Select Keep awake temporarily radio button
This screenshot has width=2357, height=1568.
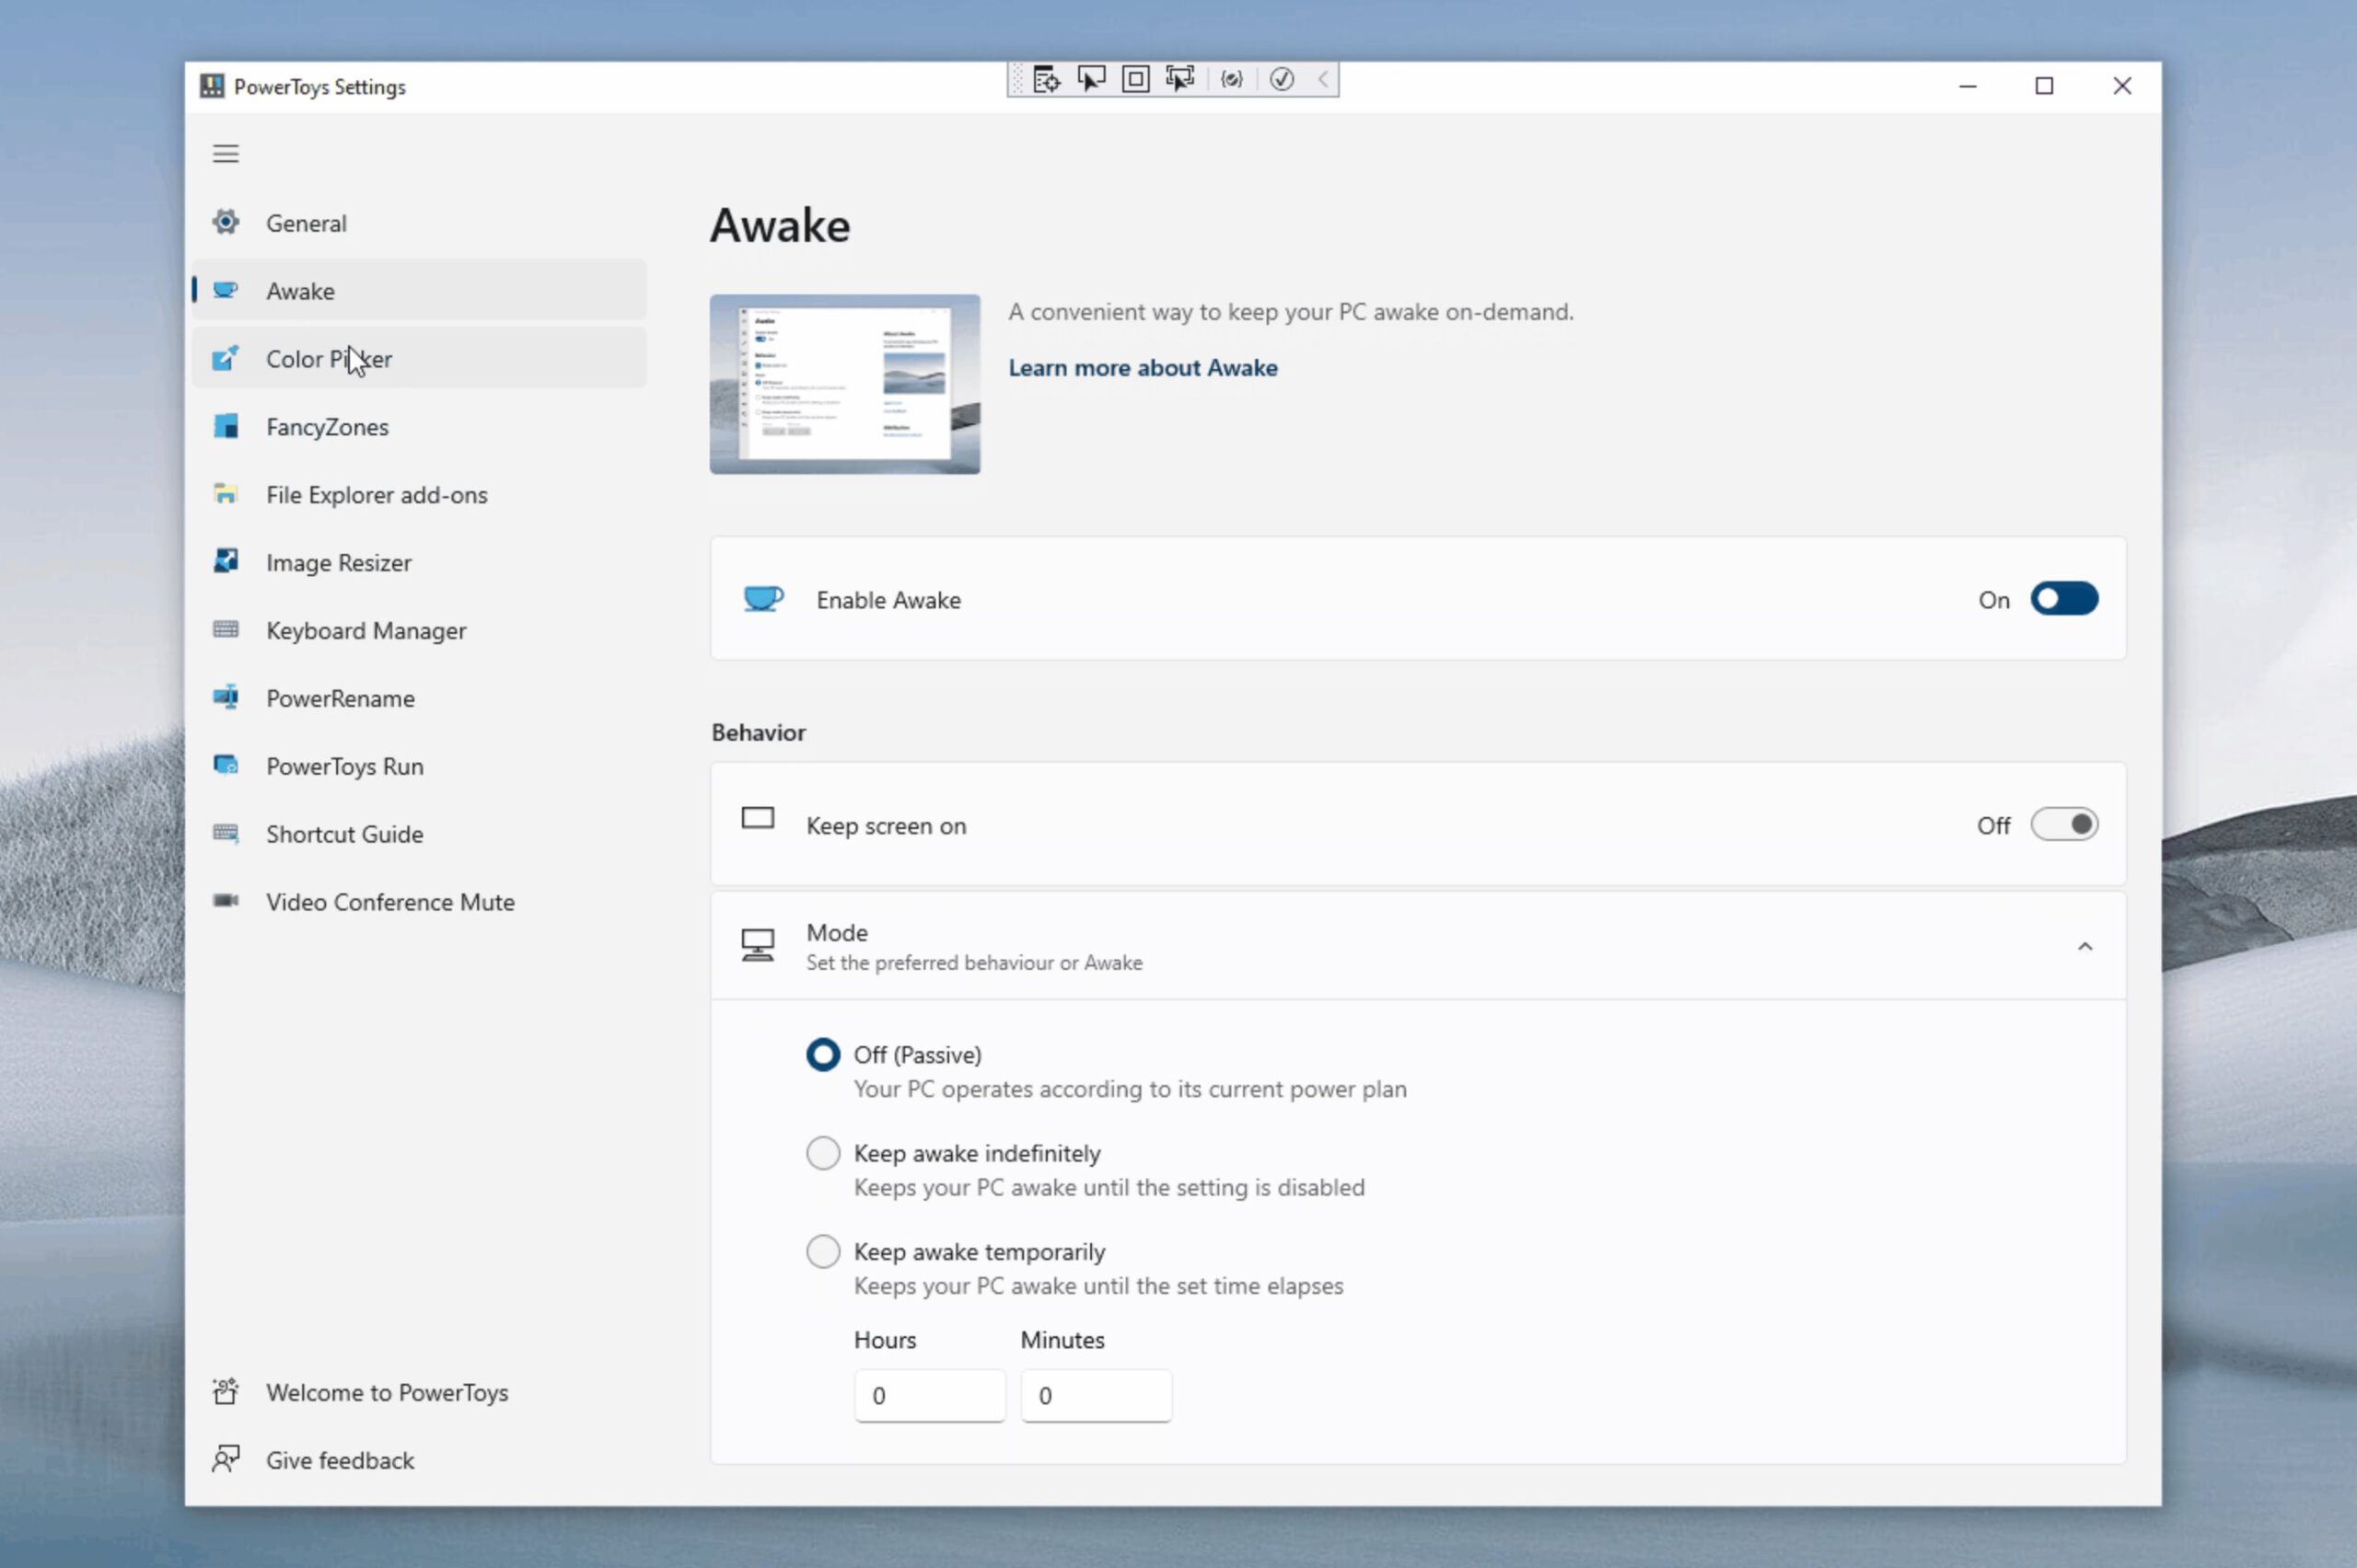pyautogui.click(x=822, y=1251)
